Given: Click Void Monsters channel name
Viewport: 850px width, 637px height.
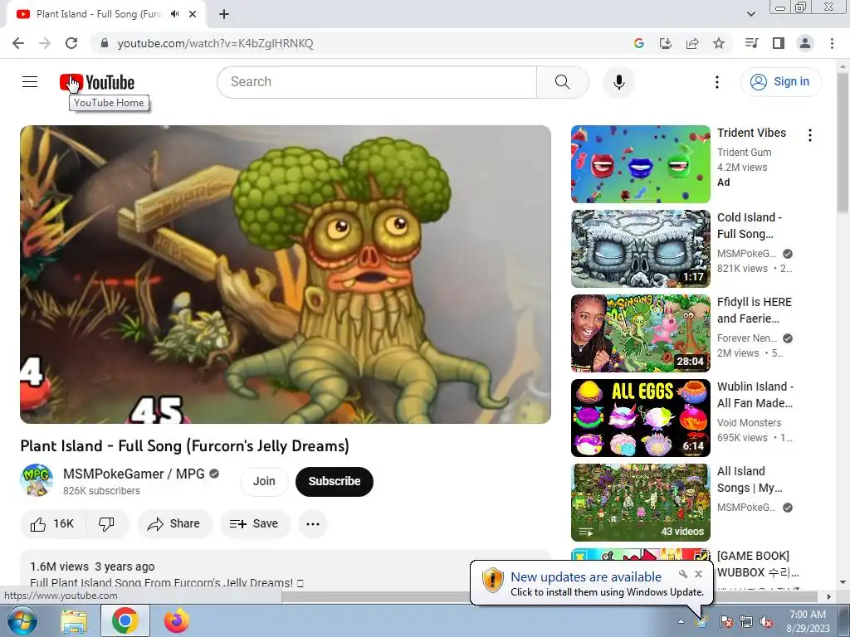Looking at the screenshot, I should click(750, 422).
